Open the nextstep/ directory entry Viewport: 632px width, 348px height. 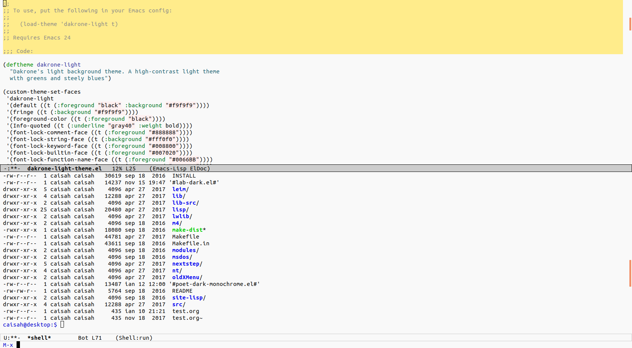point(187,264)
